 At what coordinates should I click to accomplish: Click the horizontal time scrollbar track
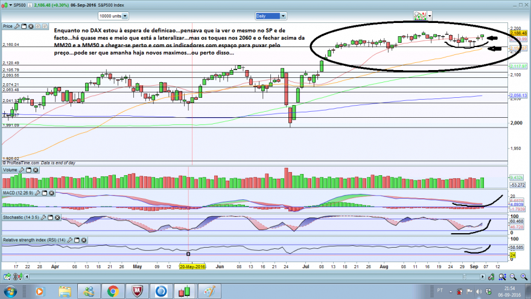pyautogui.click(x=255, y=277)
